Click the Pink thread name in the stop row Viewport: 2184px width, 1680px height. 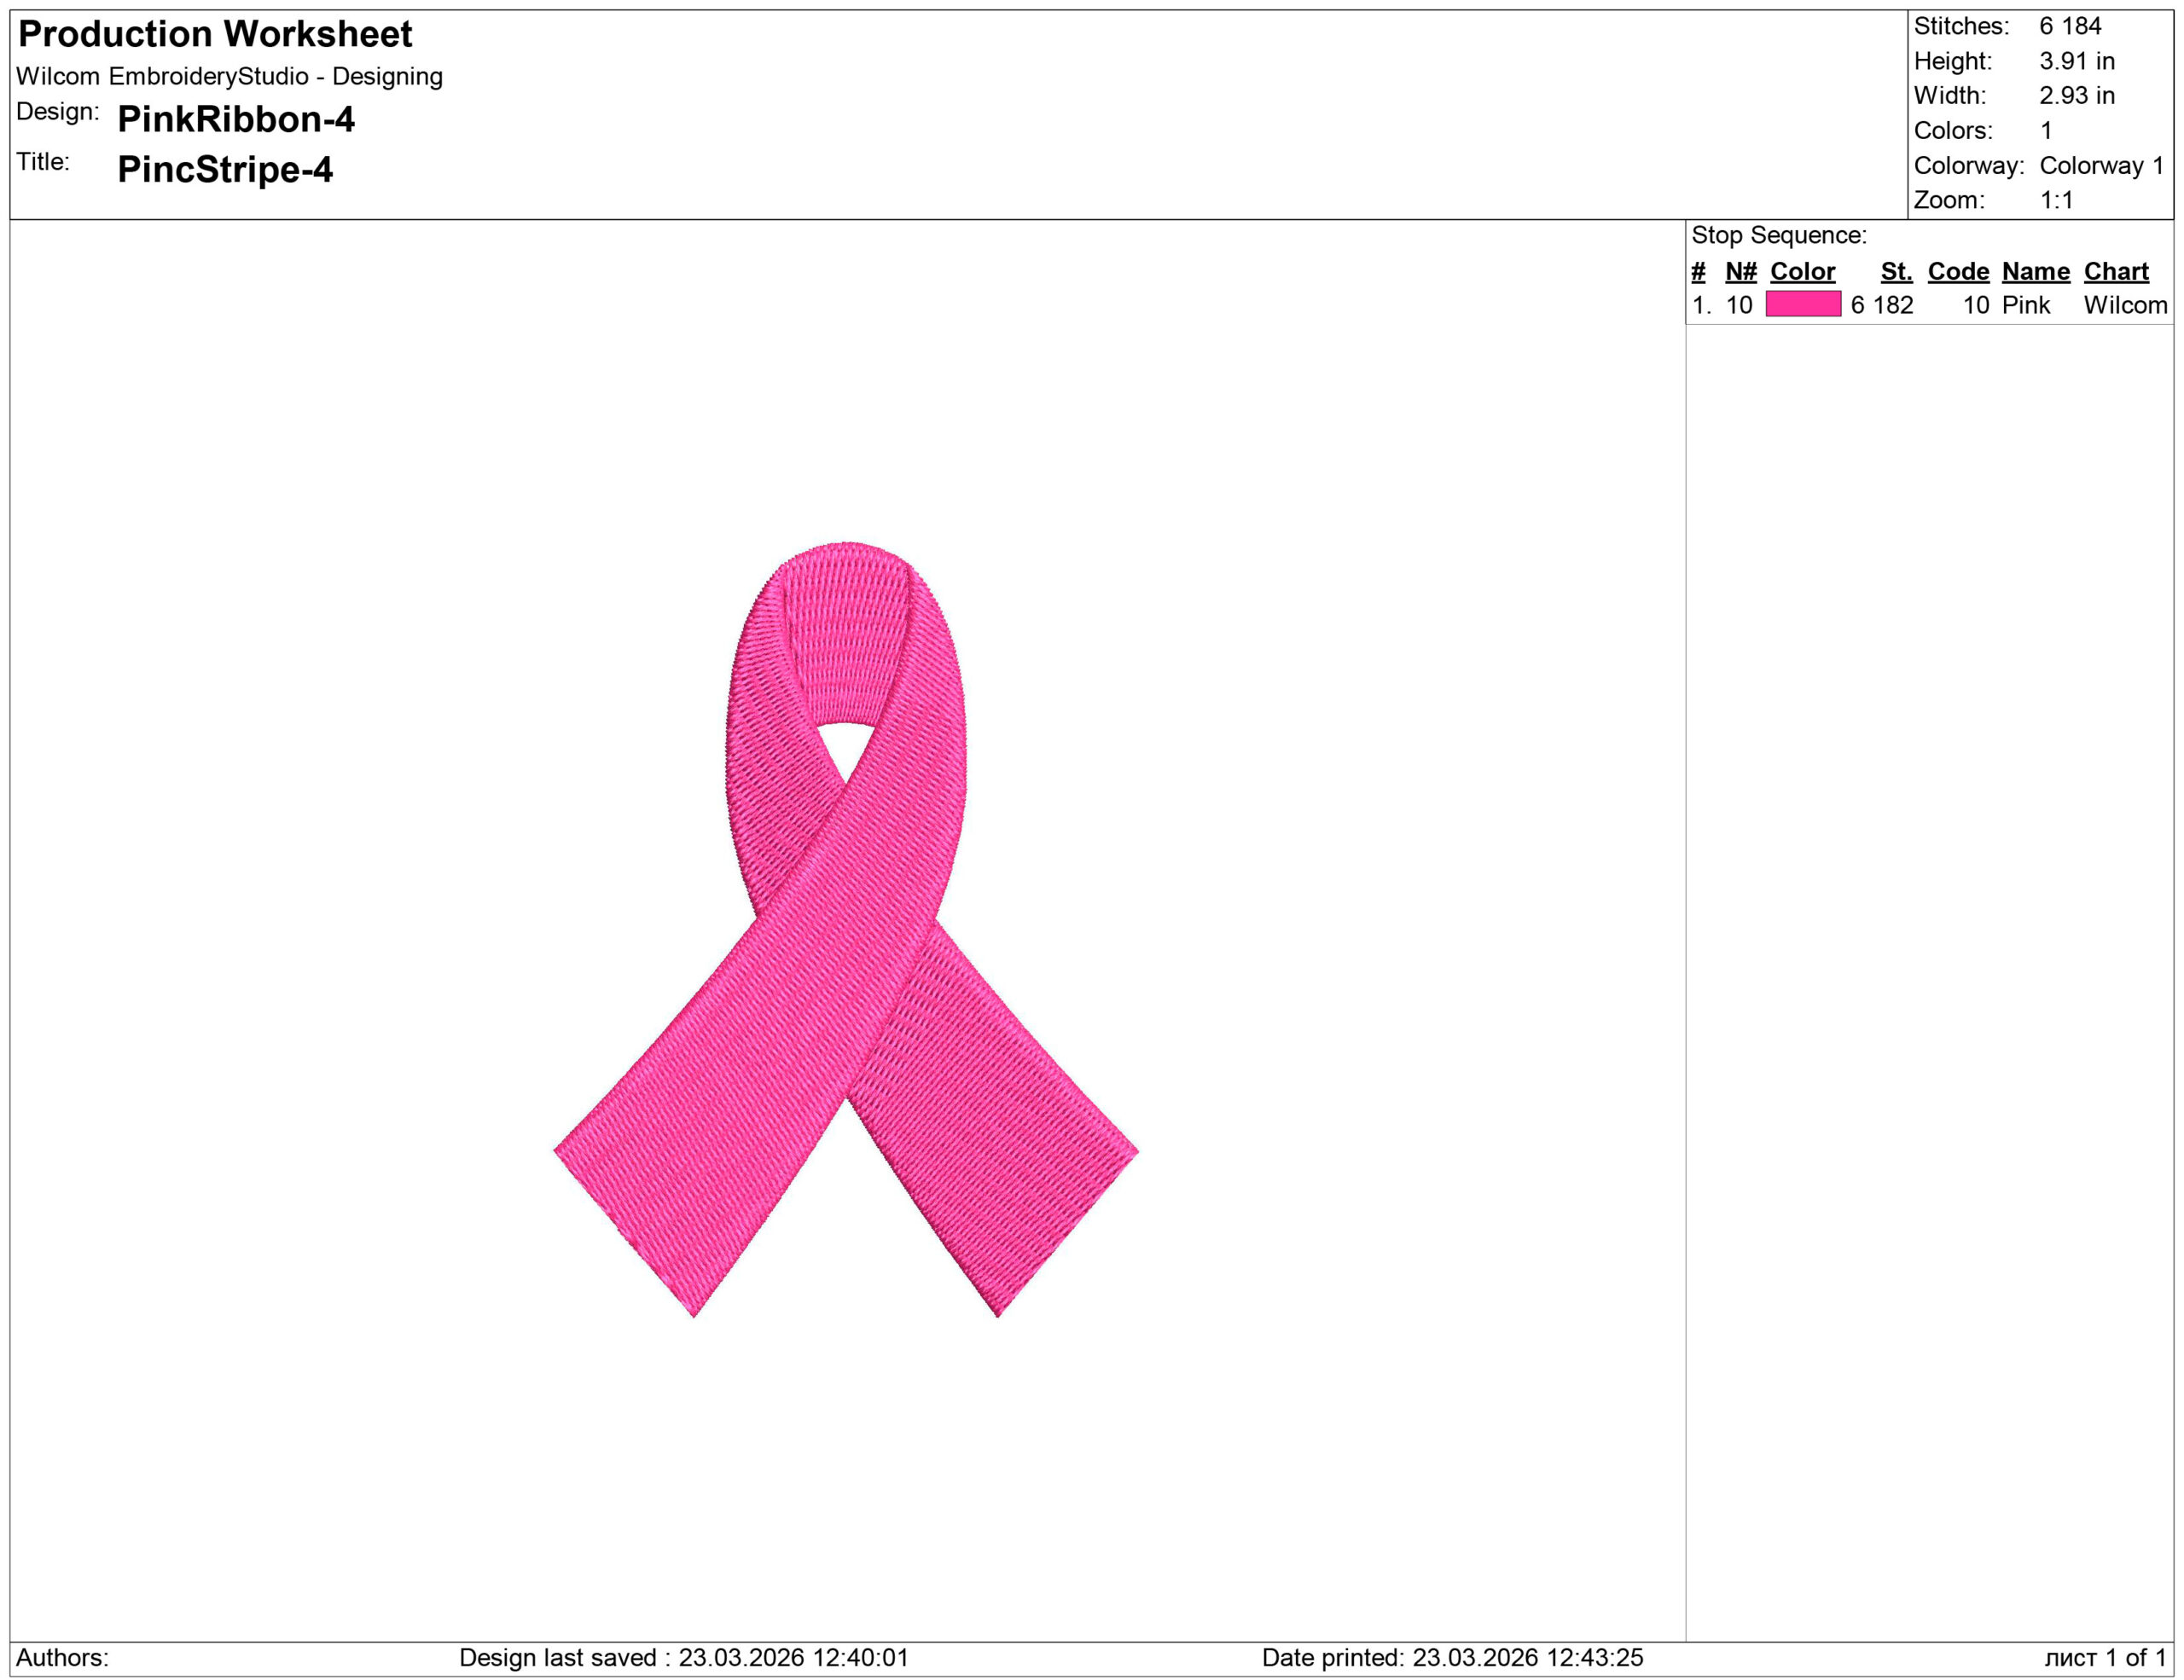2025,304
